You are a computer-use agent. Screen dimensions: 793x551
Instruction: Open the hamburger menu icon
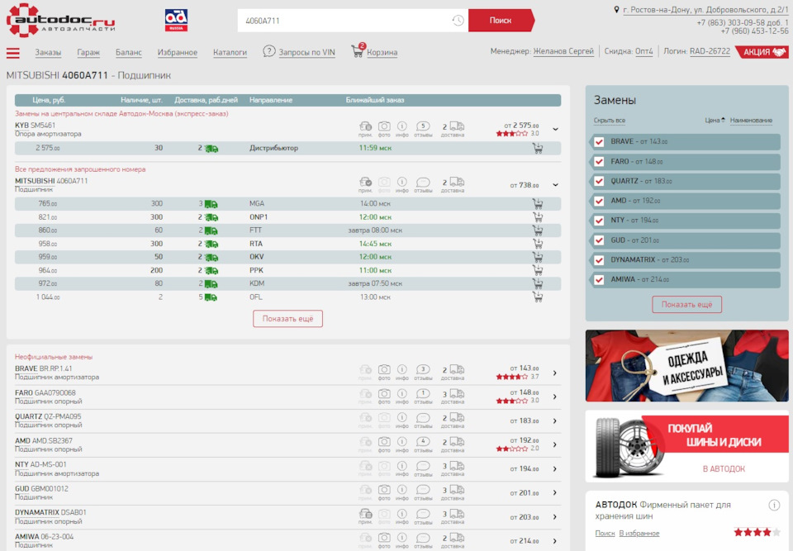point(13,53)
